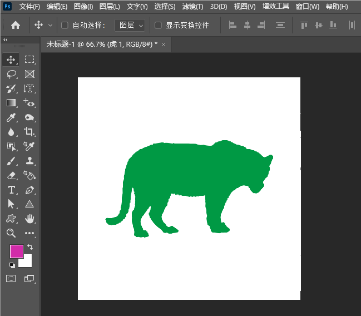Switch to the 未标题-1 document tab
The height and width of the screenshot is (316, 361).
(102, 44)
